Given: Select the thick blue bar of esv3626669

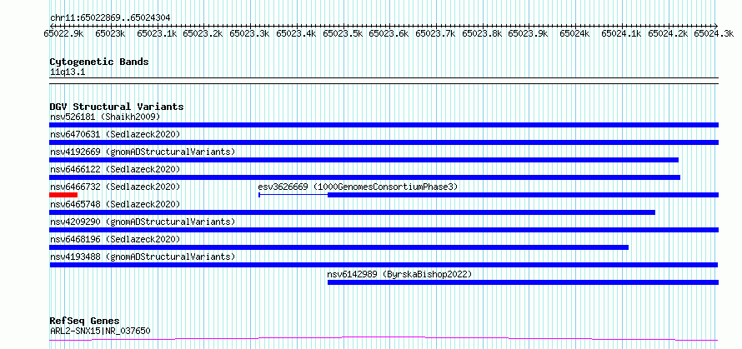Looking at the screenshot, I should point(523,195).
